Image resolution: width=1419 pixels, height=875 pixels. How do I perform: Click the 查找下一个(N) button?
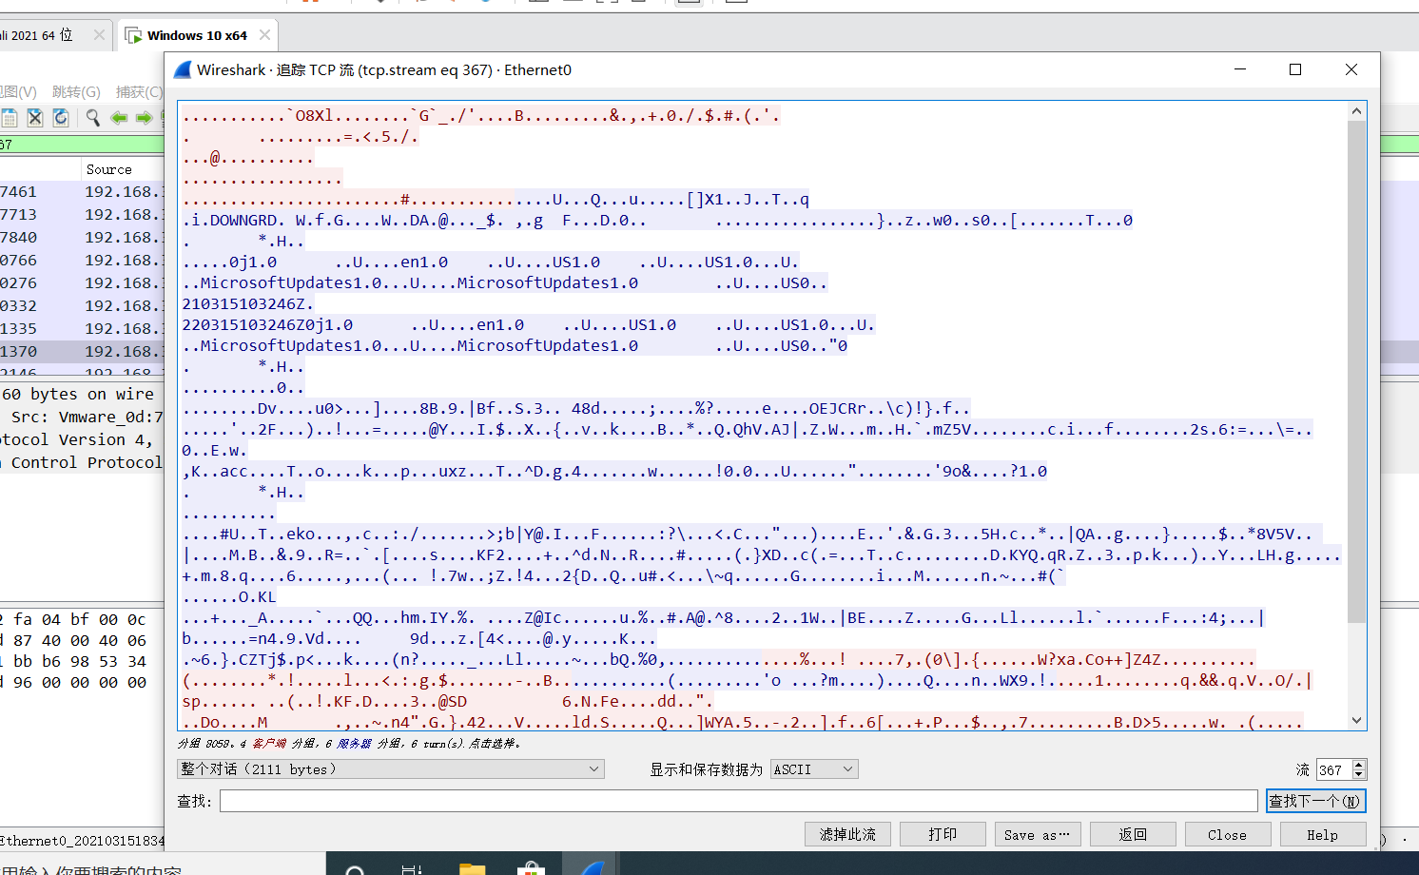tap(1315, 801)
